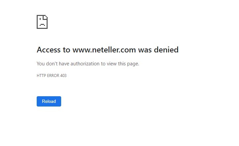Select the HTTP ERROR 403 text
Image resolution: width=239 pixels, height=146 pixels.
click(x=52, y=76)
